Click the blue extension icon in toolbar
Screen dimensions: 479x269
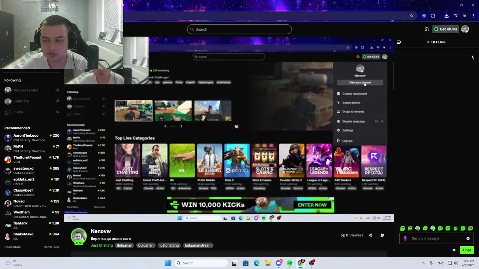click(x=424, y=16)
